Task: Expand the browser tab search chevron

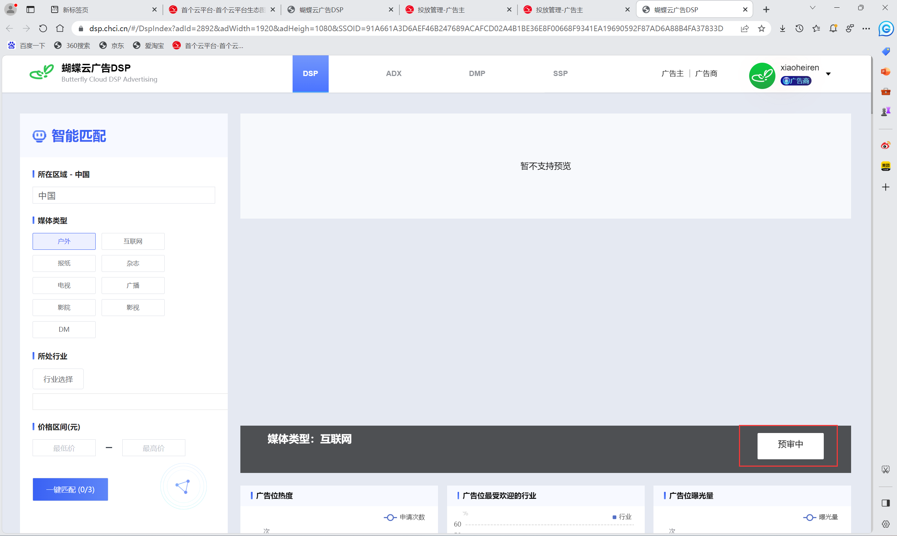Action: [x=813, y=8]
